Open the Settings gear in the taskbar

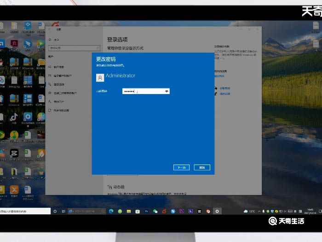[217, 211]
